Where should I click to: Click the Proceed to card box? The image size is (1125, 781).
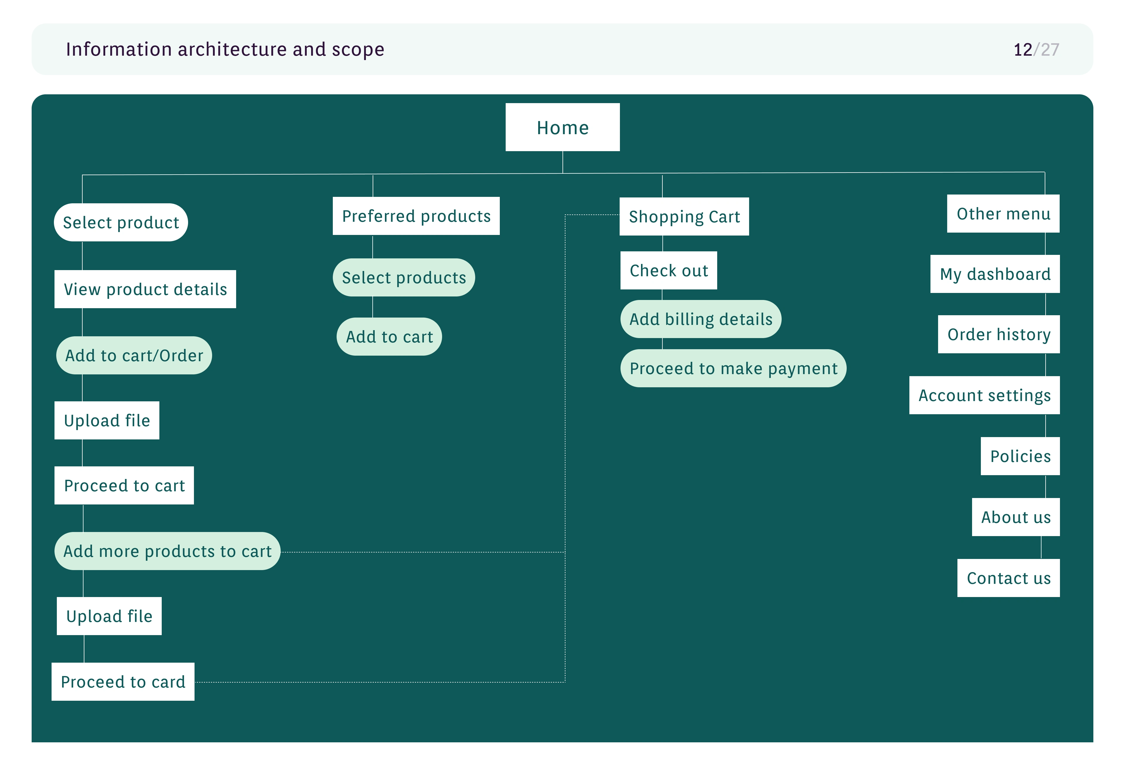[122, 681]
